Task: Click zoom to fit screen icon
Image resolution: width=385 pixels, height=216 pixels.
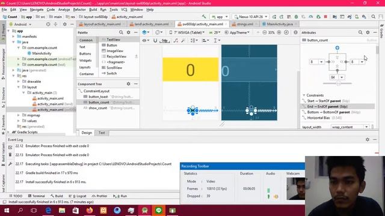Action: 286,32
